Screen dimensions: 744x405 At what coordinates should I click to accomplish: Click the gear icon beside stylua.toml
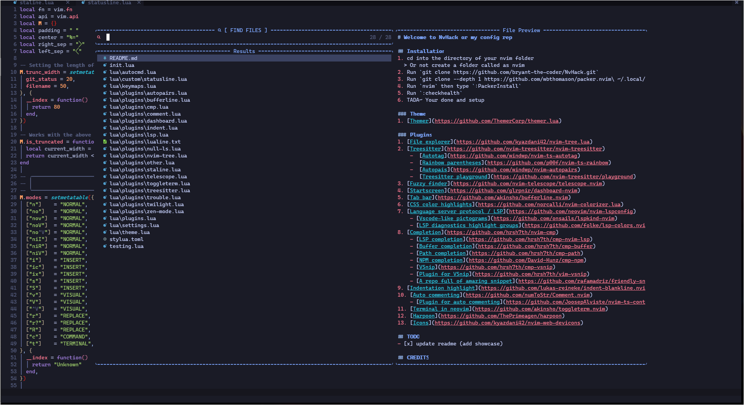pyautogui.click(x=105, y=239)
